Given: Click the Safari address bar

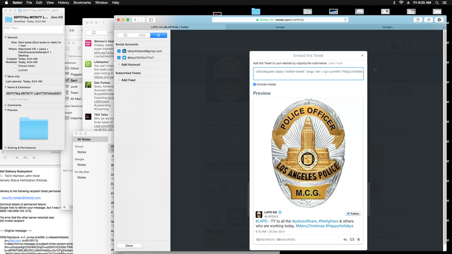Looking at the screenshot, I should click(281, 20).
